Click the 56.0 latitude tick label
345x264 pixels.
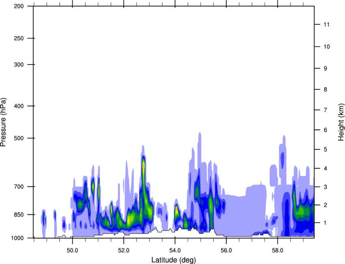pos(226,251)
